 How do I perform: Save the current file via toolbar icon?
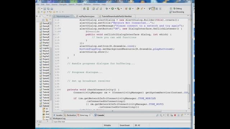click(45, 9)
